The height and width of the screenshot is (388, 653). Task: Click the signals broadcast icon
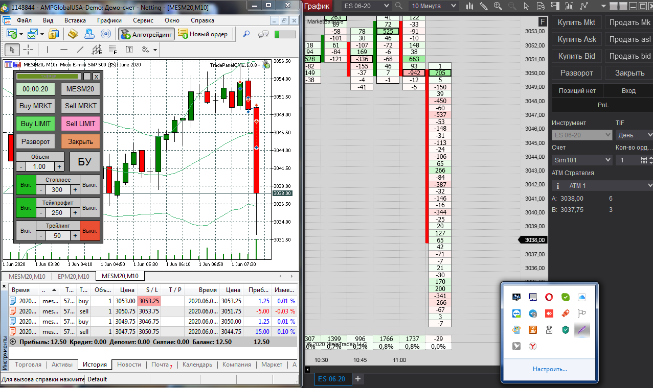[x=106, y=34]
